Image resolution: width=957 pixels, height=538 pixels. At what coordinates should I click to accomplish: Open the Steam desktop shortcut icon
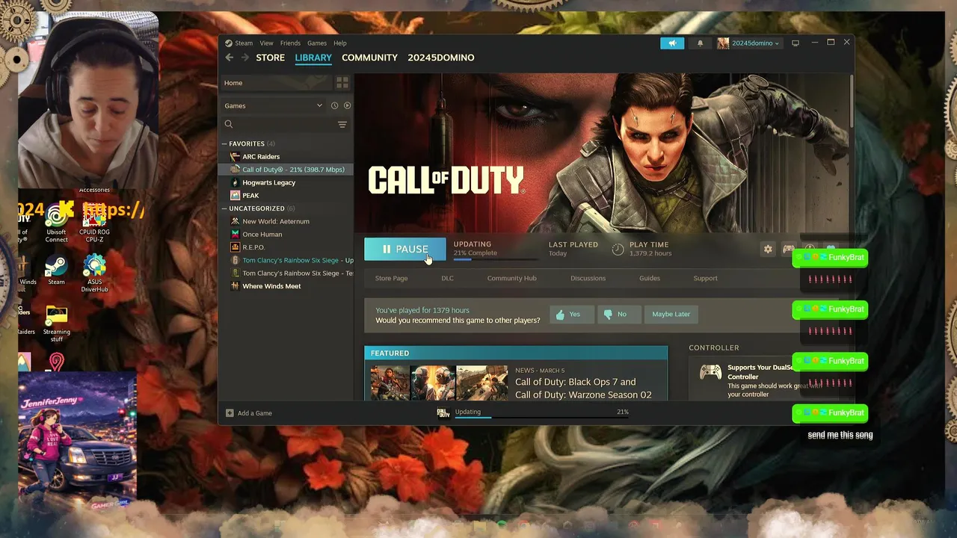coord(56,270)
